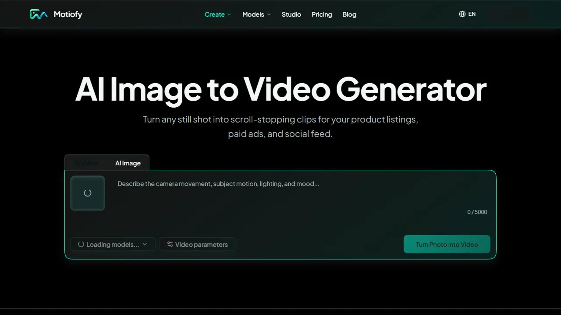Screen dimensions: 561x315
Task: Click the Motiofy brand name
Action: [x=68, y=14]
